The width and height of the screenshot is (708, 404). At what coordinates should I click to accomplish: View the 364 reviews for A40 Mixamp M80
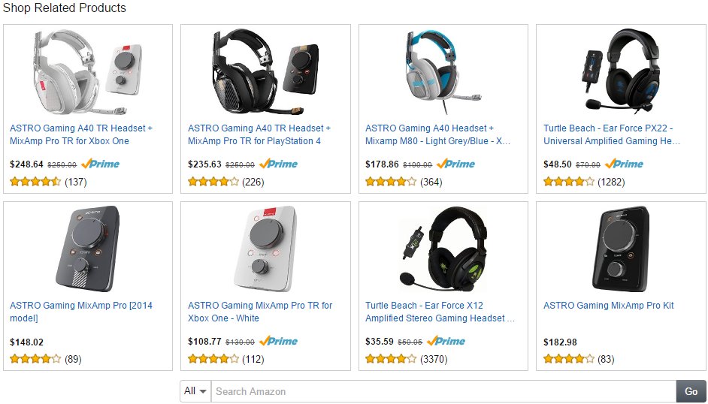[x=431, y=182]
